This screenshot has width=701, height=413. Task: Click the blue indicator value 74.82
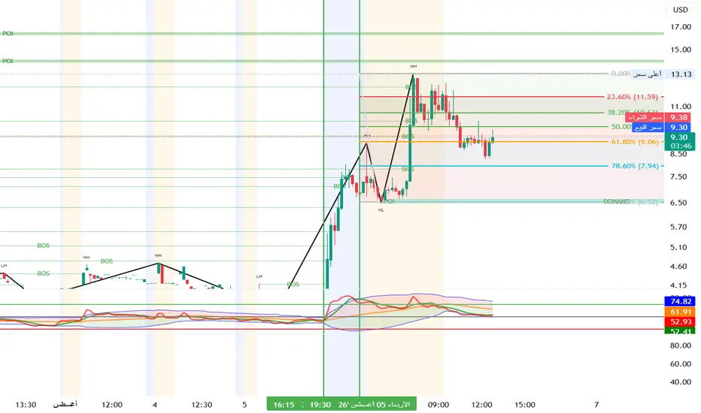679,301
